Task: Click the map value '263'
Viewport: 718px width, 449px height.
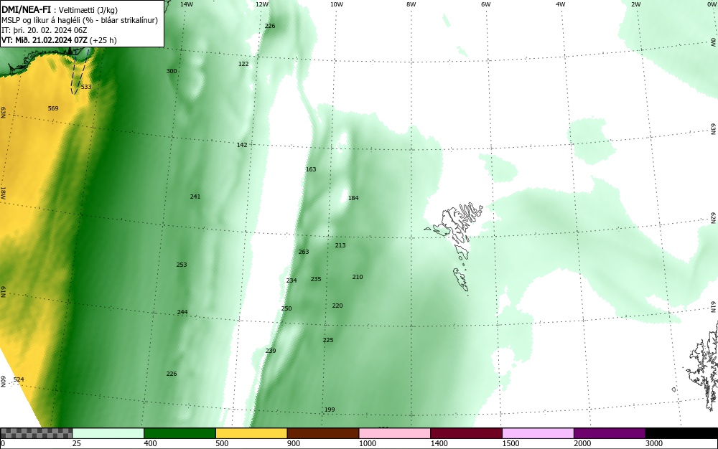Action: [x=304, y=252]
